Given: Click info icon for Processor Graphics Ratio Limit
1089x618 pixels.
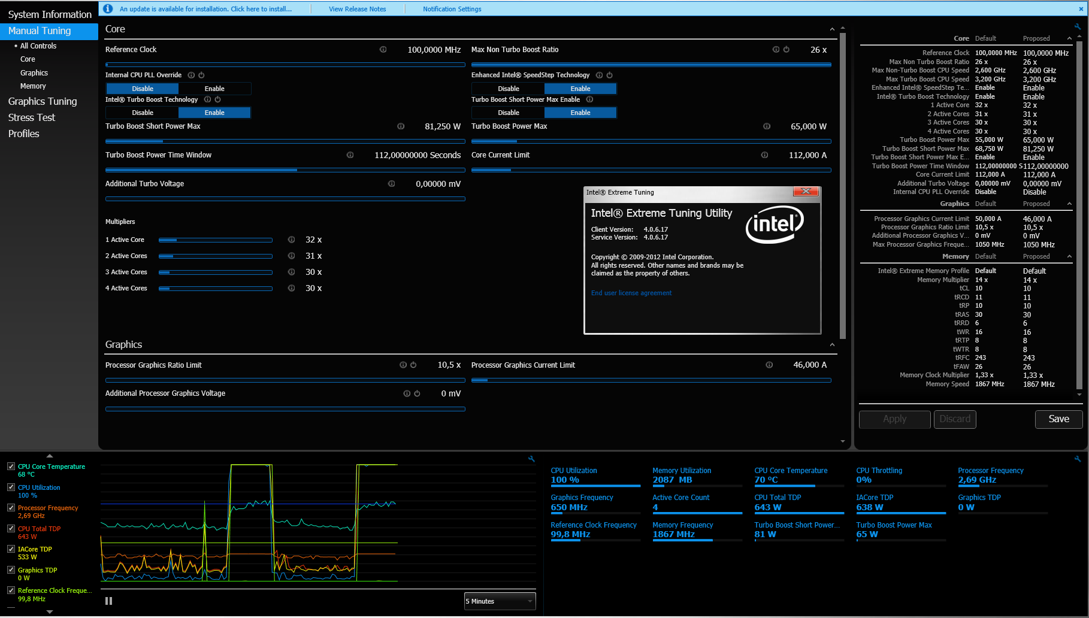Looking at the screenshot, I should [x=403, y=365].
